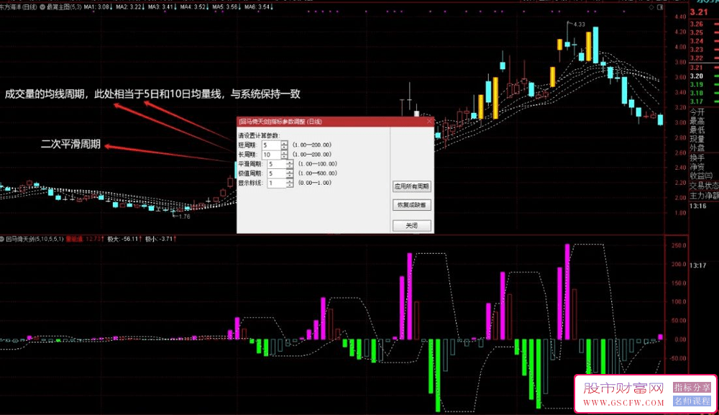This screenshot has height=415, width=719.
Task: Click the MA2: 3.22 value
Action: pos(129,7)
